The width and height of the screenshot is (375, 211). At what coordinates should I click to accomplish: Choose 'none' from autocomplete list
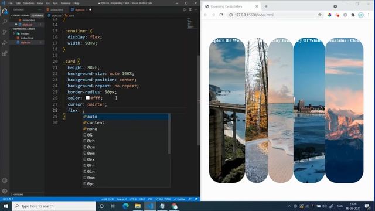(125, 129)
